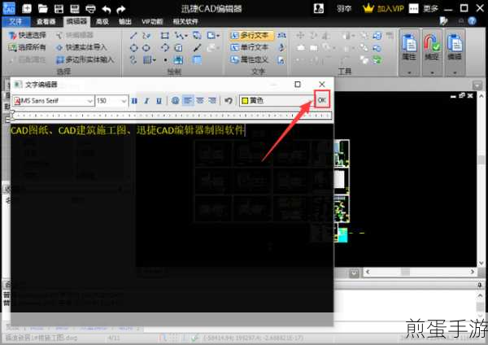Expand arrow under 捕捉 button
Viewport: 488px width, 345px height.
click(x=432, y=72)
